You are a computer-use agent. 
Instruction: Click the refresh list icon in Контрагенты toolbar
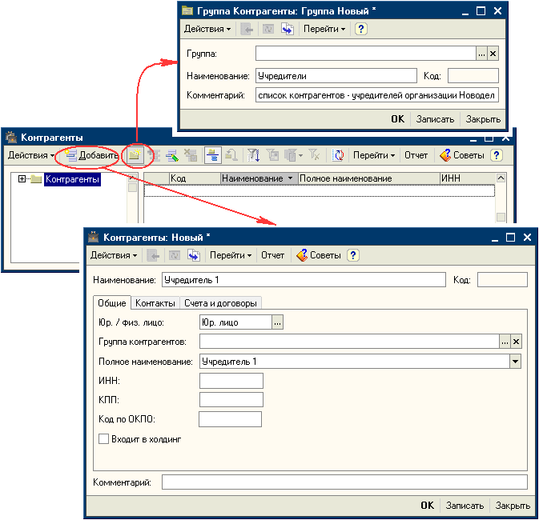coord(337,155)
